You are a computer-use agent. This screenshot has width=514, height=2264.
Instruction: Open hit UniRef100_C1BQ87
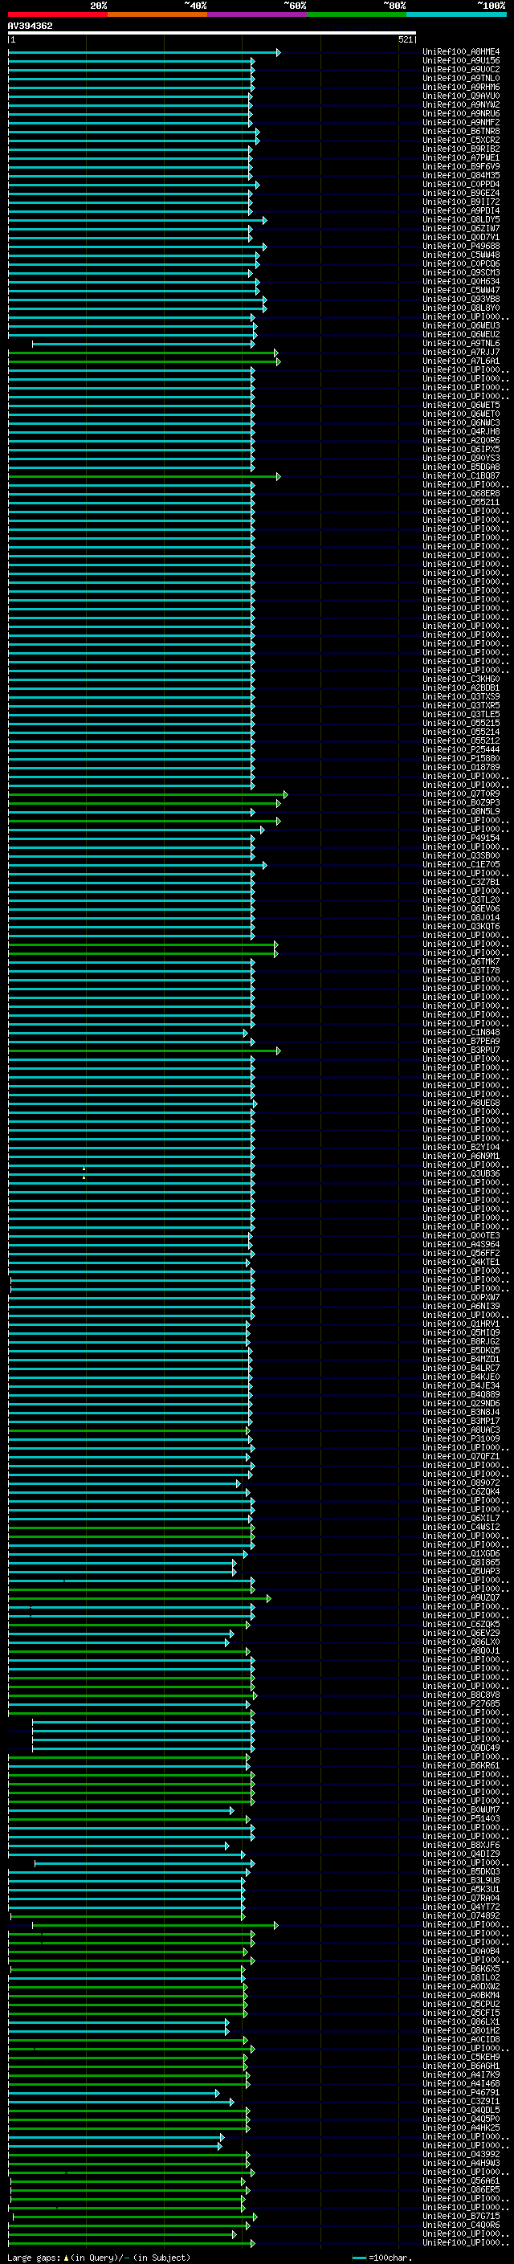[461, 475]
